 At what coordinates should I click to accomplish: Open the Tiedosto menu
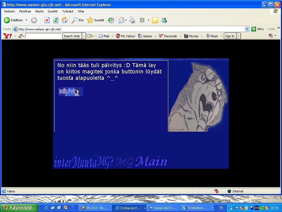tap(9, 11)
